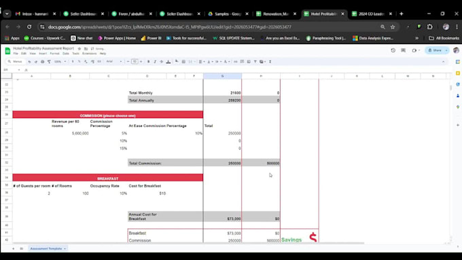462x260 pixels.
Task: Increase font size with plus button
Action: [141, 62]
